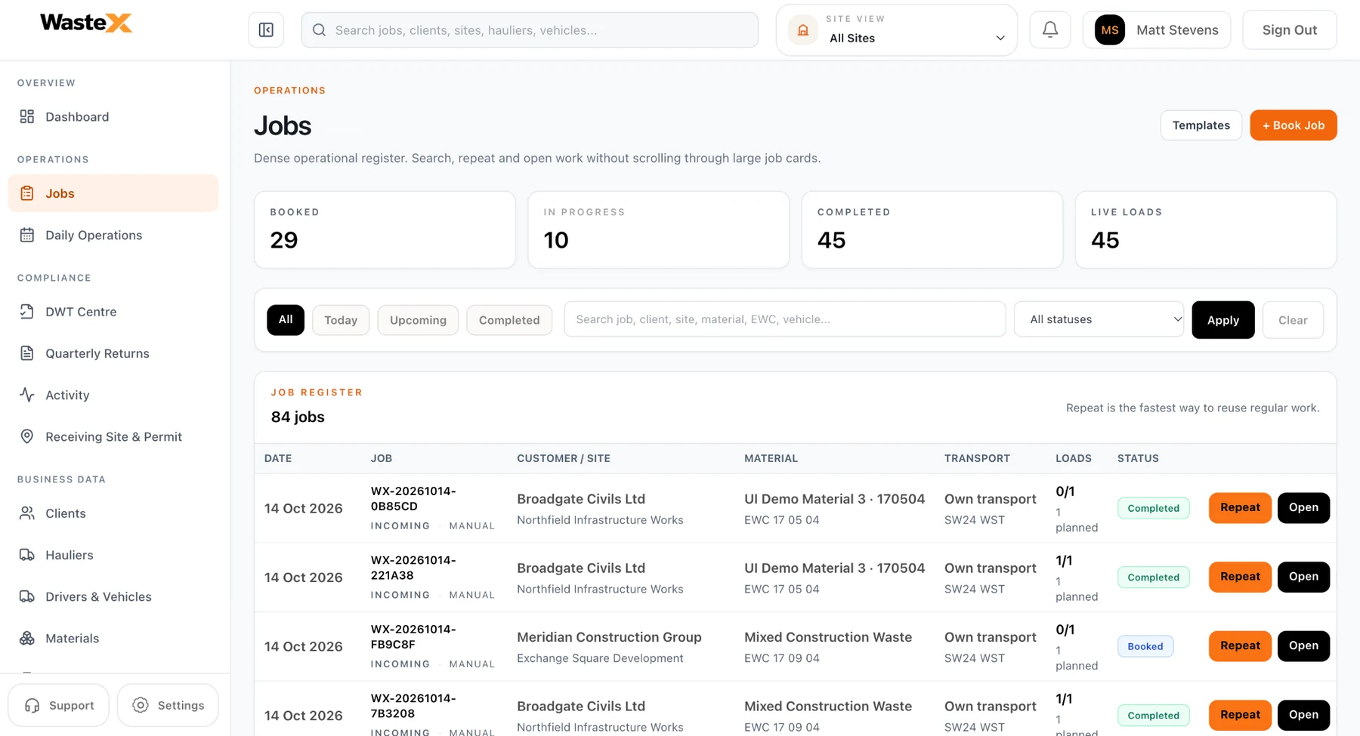Image resolution: width=1360 pixels, height=736 pixels.
Task: Collapse sidebar using panel toggle icon
Action: [266, 30]
